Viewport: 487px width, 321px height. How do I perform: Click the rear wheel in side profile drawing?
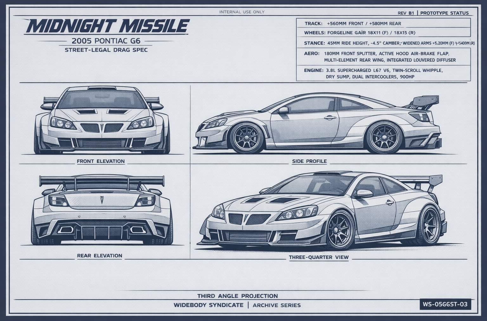pyautogui.click(x=386, y=138)
